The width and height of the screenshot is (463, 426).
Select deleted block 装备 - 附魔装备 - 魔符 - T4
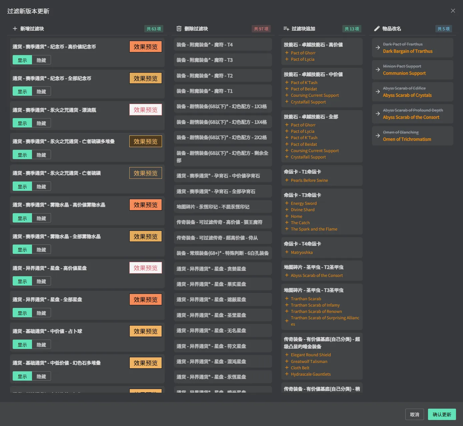click(223, 45)
